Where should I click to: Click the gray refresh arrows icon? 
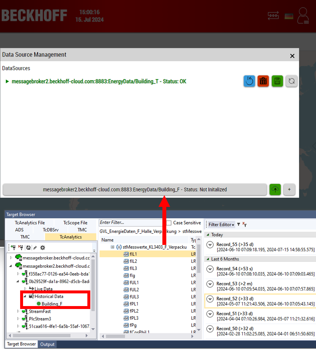pyautogui.click(x=291, y=81)
